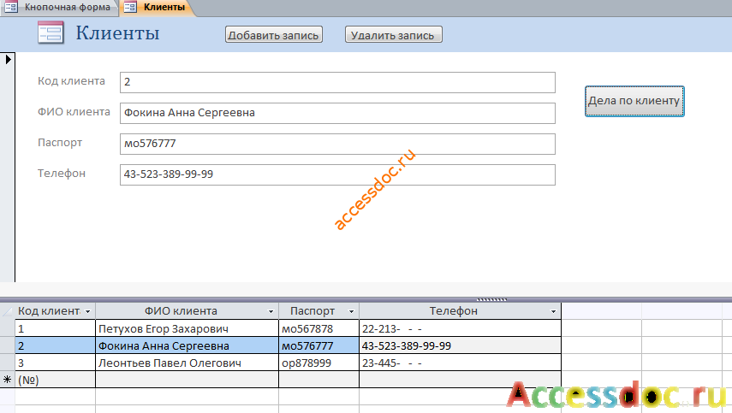
Task: Click the Кнопочная форма tab icon
Action: tap(10, 7)
